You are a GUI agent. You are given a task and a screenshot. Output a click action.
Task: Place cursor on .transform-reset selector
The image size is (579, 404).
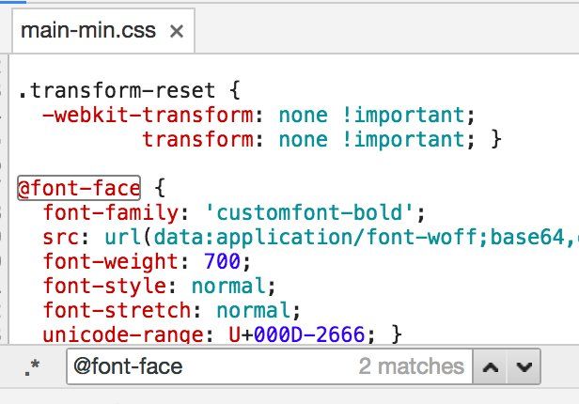tap(117, 91)
